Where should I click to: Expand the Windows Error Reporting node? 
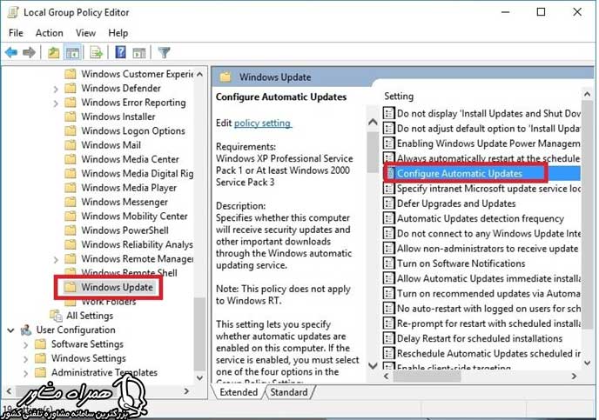[x=56, y=103]
